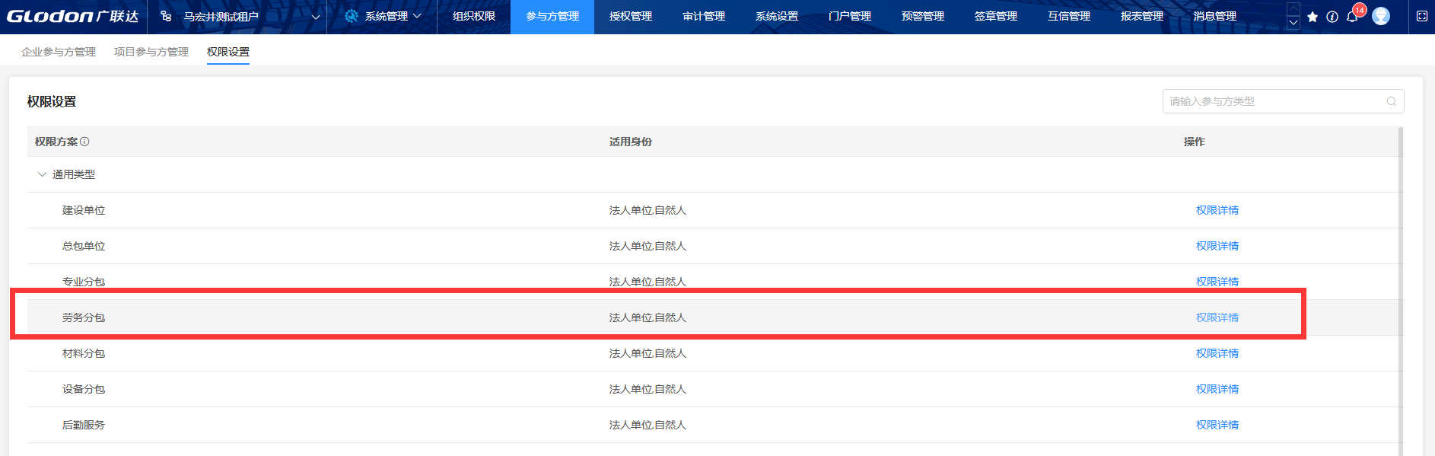Click the user avatar icon
Viewport: 1435px width, 456px height.
(1381, 16)
